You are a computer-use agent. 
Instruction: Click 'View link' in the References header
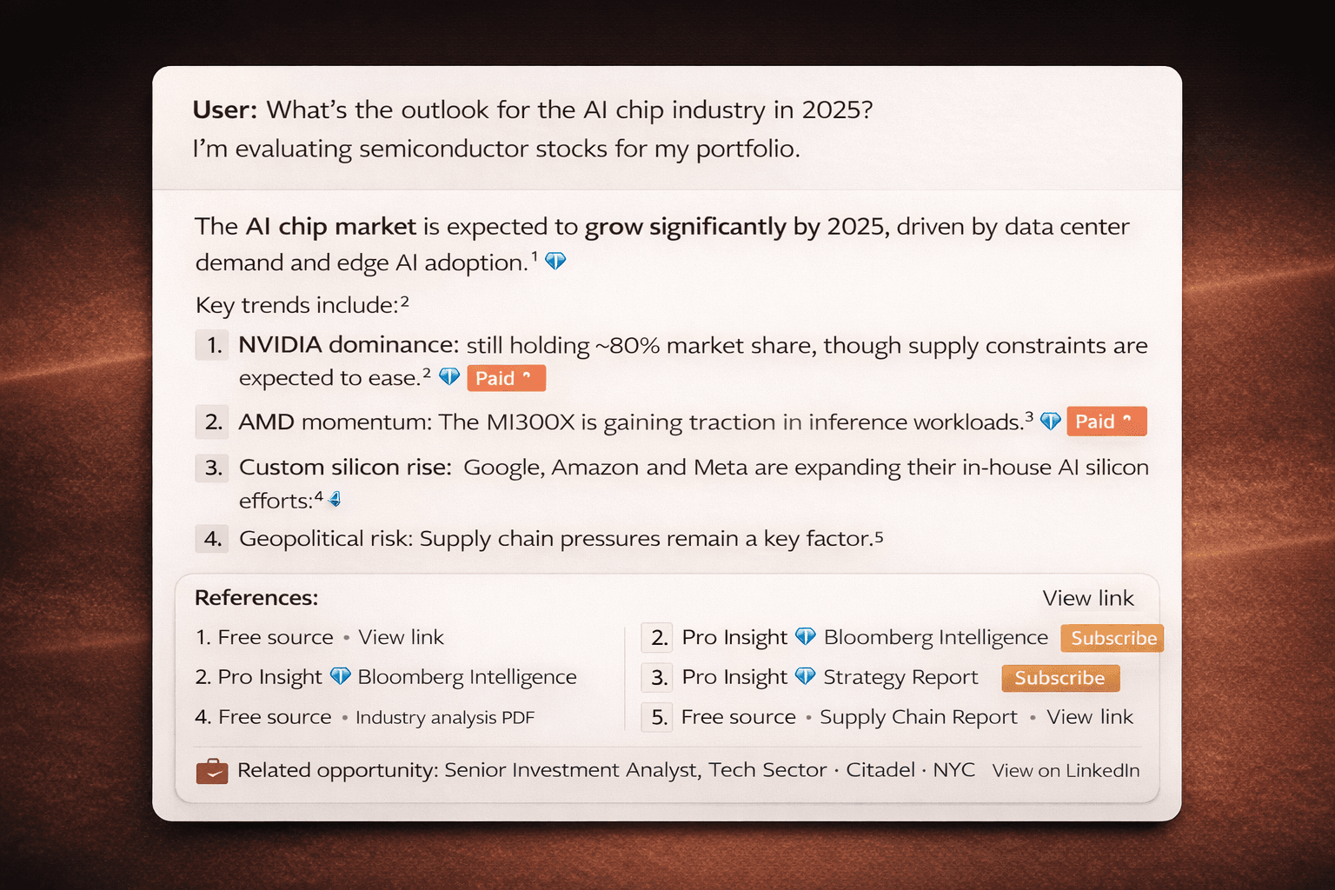pos(1088,598)
